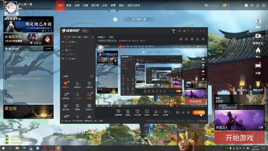Open the gift box icon in streaming app header
The width and height of the screenshot is (268, 151).
pos(181,39)
